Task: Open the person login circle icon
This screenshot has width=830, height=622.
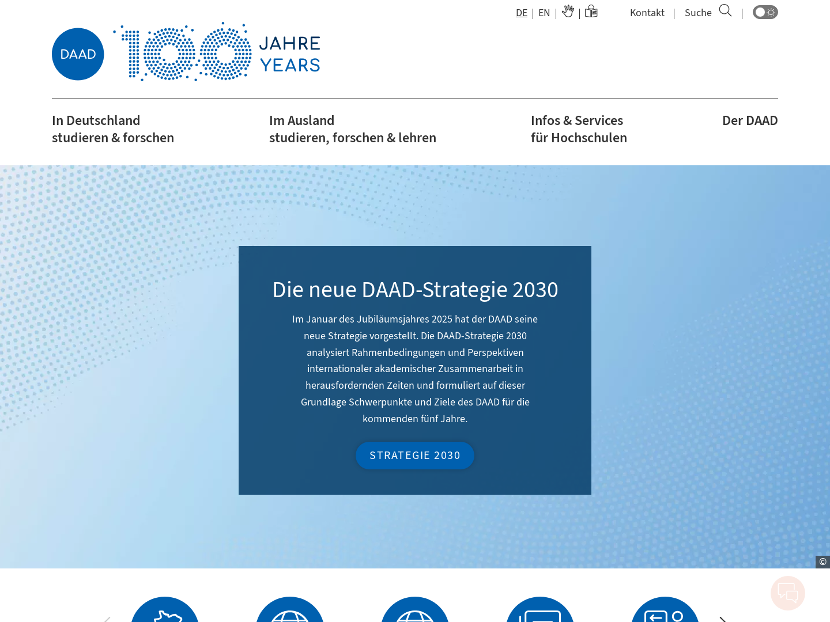Action: click(665, 609)
